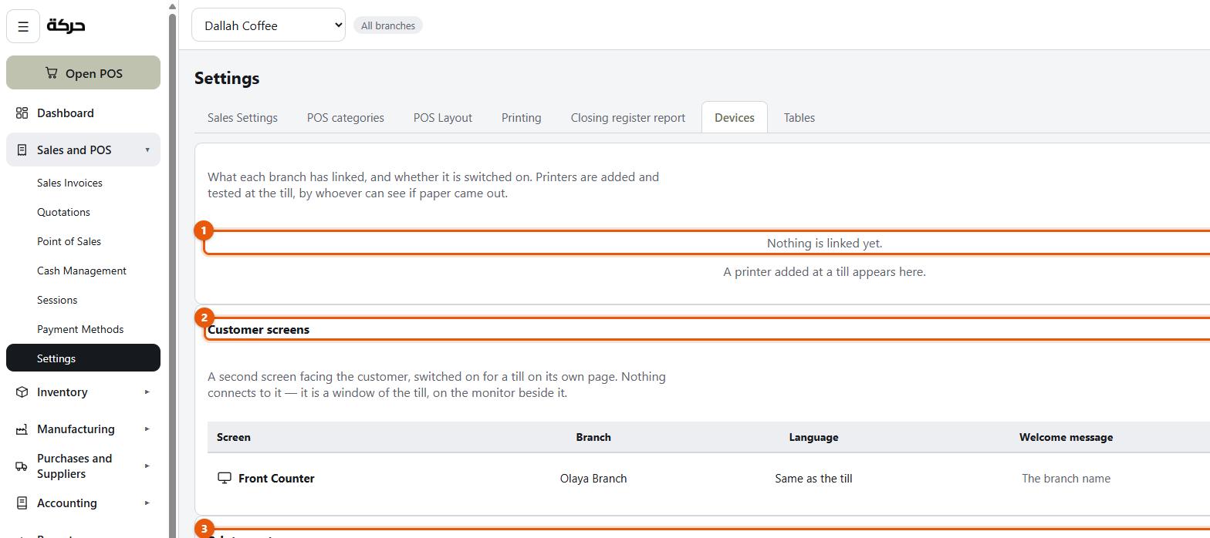This screenshot has width=1210, height=538.
Task: Open Payment Methods page
Action: pyautogui.click(x=80, y=329)
